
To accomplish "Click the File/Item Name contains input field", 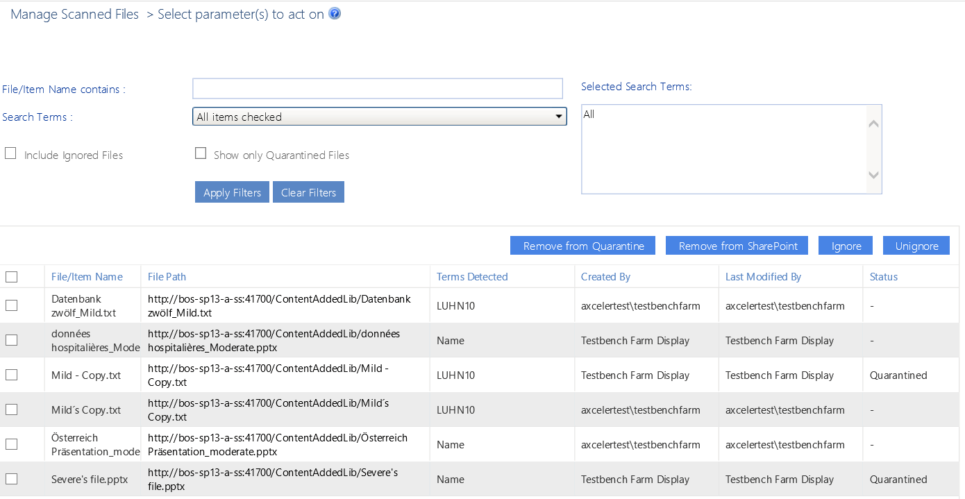I will (x=378, y=88).
